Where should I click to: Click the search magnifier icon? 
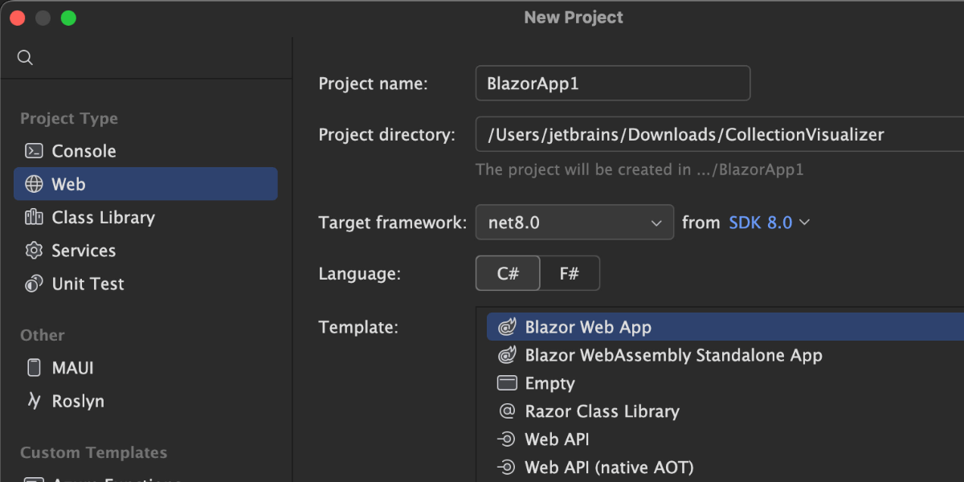click(25, 58)
